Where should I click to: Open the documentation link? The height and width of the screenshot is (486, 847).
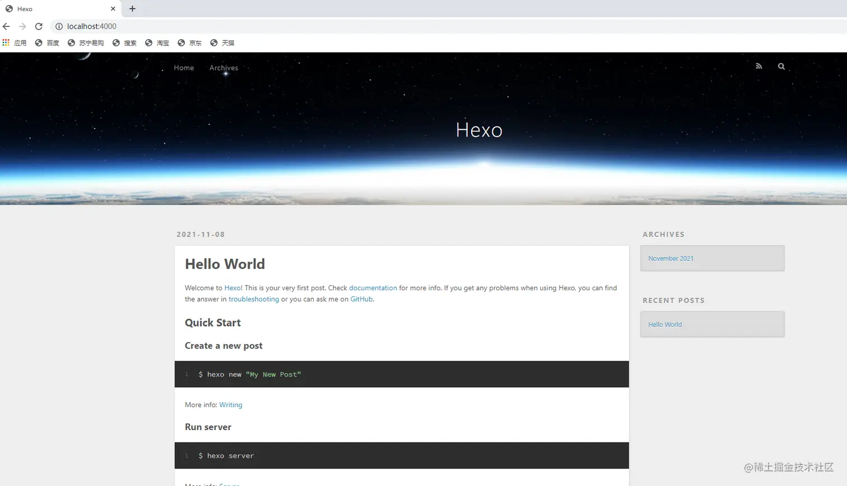tap(373, 288)
